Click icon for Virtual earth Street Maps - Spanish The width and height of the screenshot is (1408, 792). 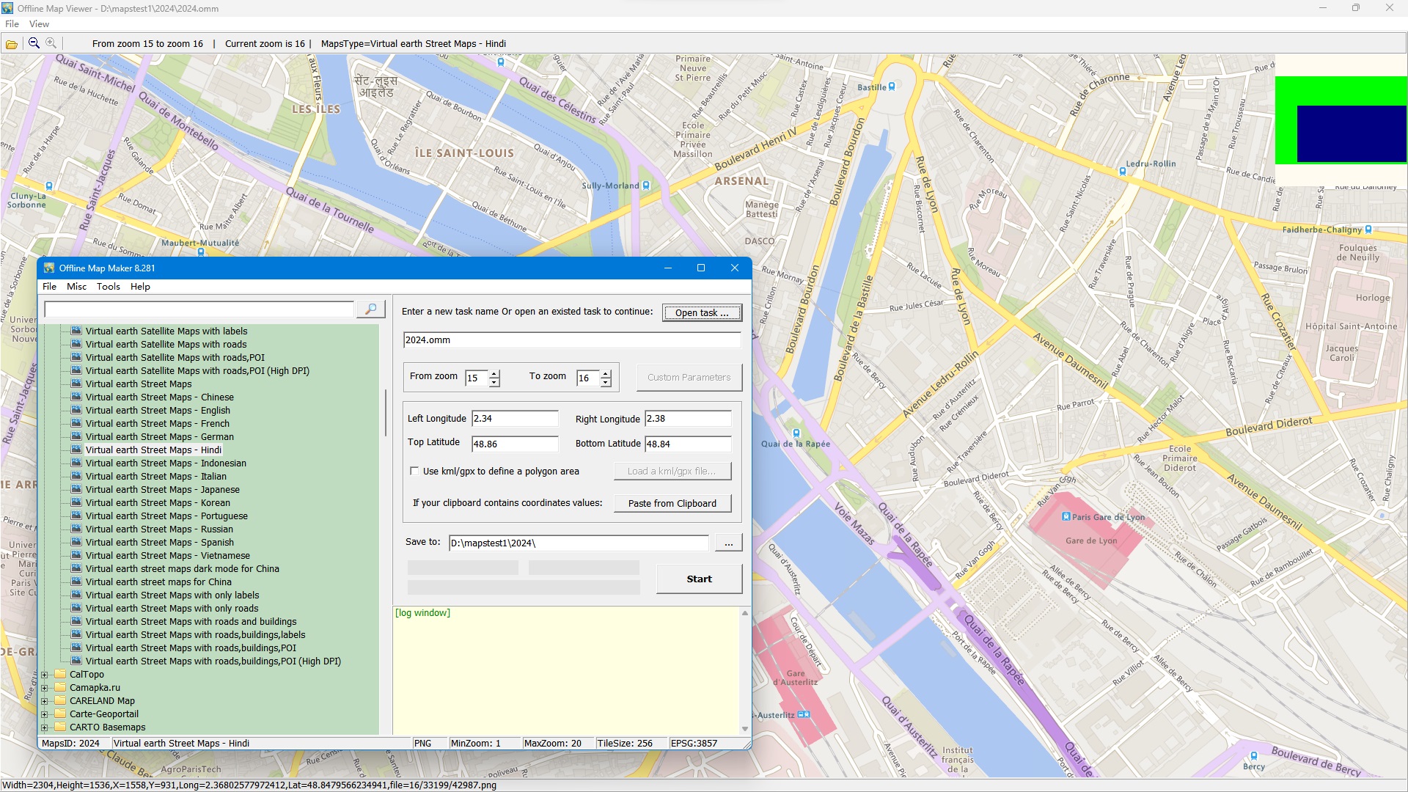(x=76, y=542)
